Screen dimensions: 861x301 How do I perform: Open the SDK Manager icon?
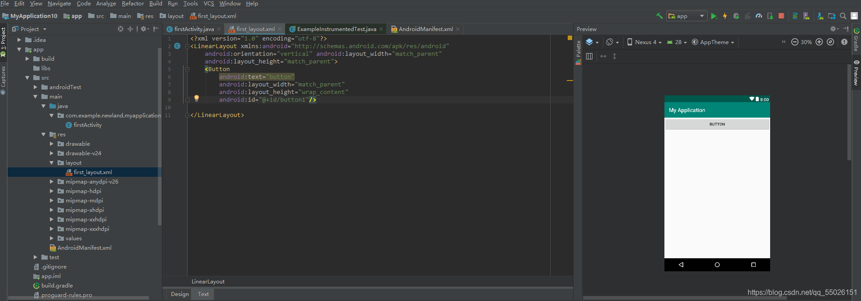[x=821, y=16]
